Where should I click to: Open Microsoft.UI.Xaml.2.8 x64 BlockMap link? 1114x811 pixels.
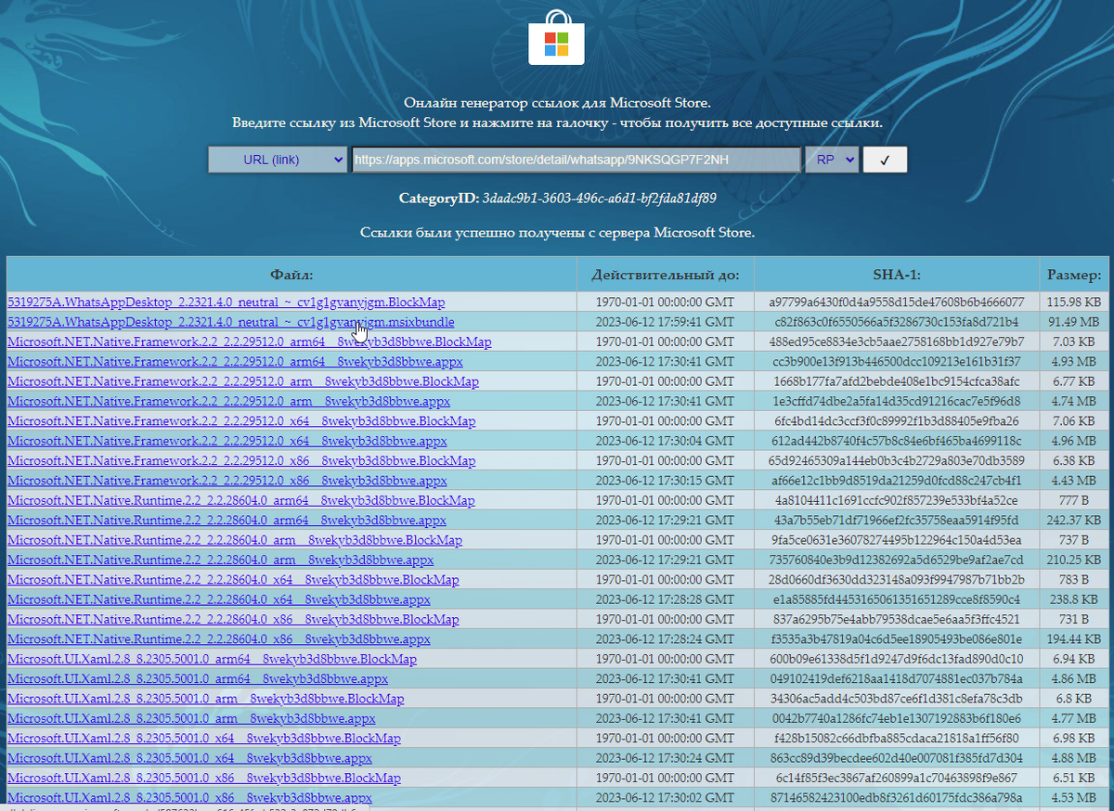coord(204,739)
